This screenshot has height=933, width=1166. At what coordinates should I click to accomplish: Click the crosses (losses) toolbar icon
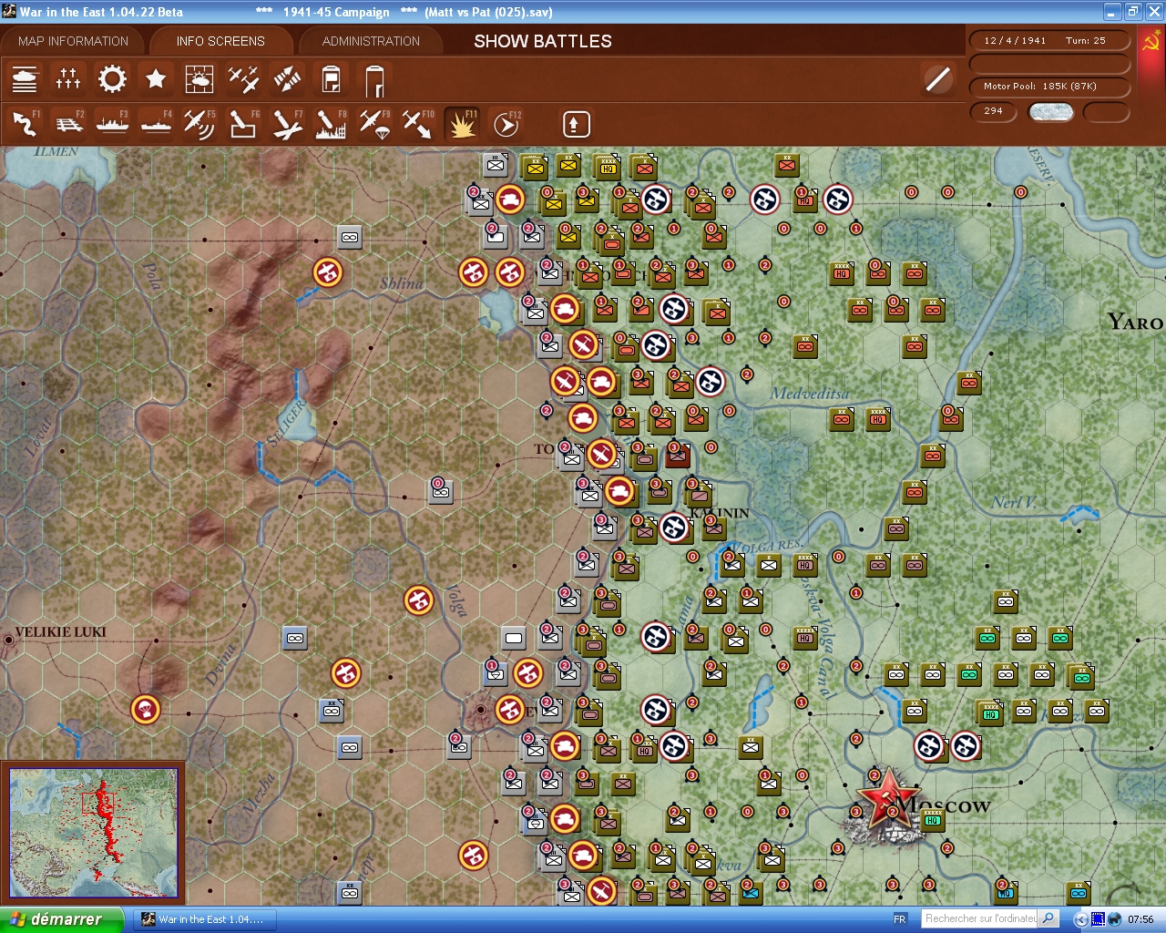[x=68, y=80]
